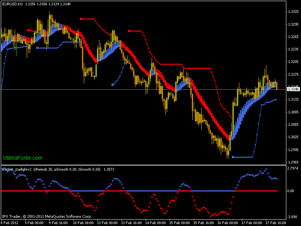Click the 2.7974 indicator scale maximum

coord(293,168)
